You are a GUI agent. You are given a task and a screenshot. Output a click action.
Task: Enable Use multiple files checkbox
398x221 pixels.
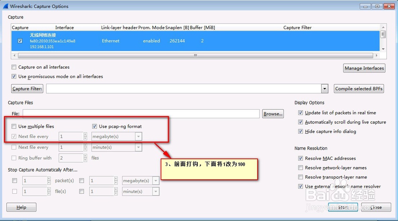point(14,126)
